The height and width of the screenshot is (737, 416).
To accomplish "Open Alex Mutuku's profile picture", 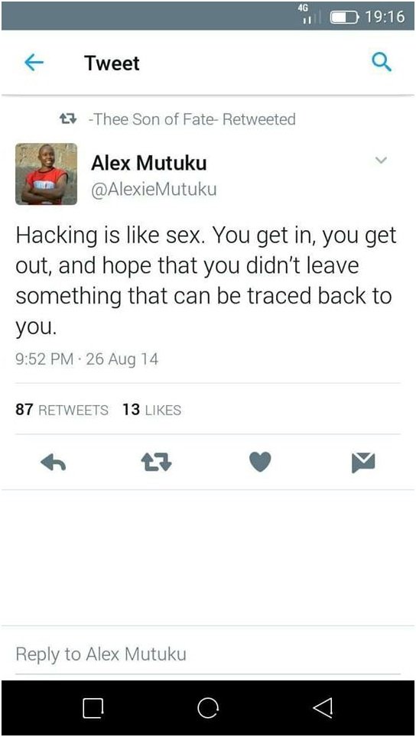I will (x=46, y=174).
